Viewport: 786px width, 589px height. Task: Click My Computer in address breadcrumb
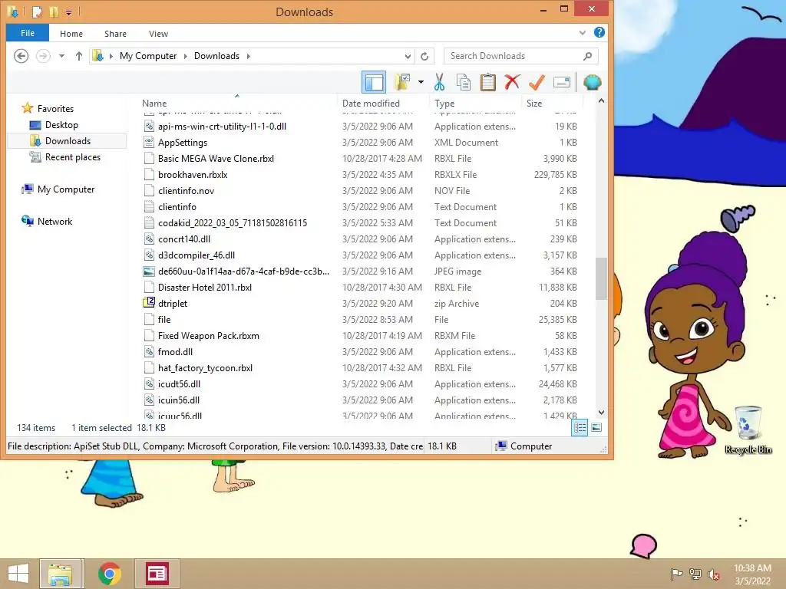pyautogui.click(x=148, y=55)
